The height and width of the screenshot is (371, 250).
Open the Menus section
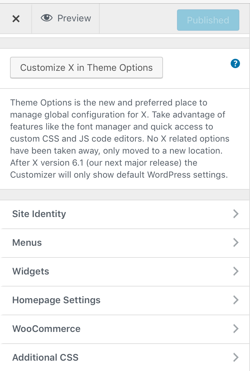[x=125, y=243]
